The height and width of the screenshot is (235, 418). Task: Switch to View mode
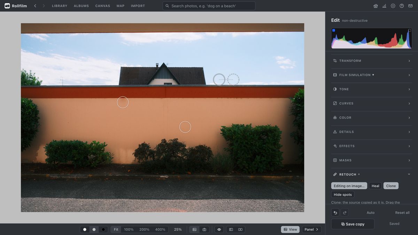290,229
